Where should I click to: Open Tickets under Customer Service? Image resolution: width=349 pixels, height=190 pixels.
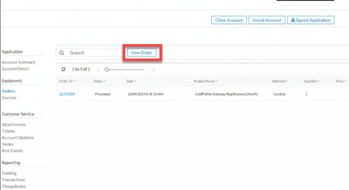(x=8, y=131)
